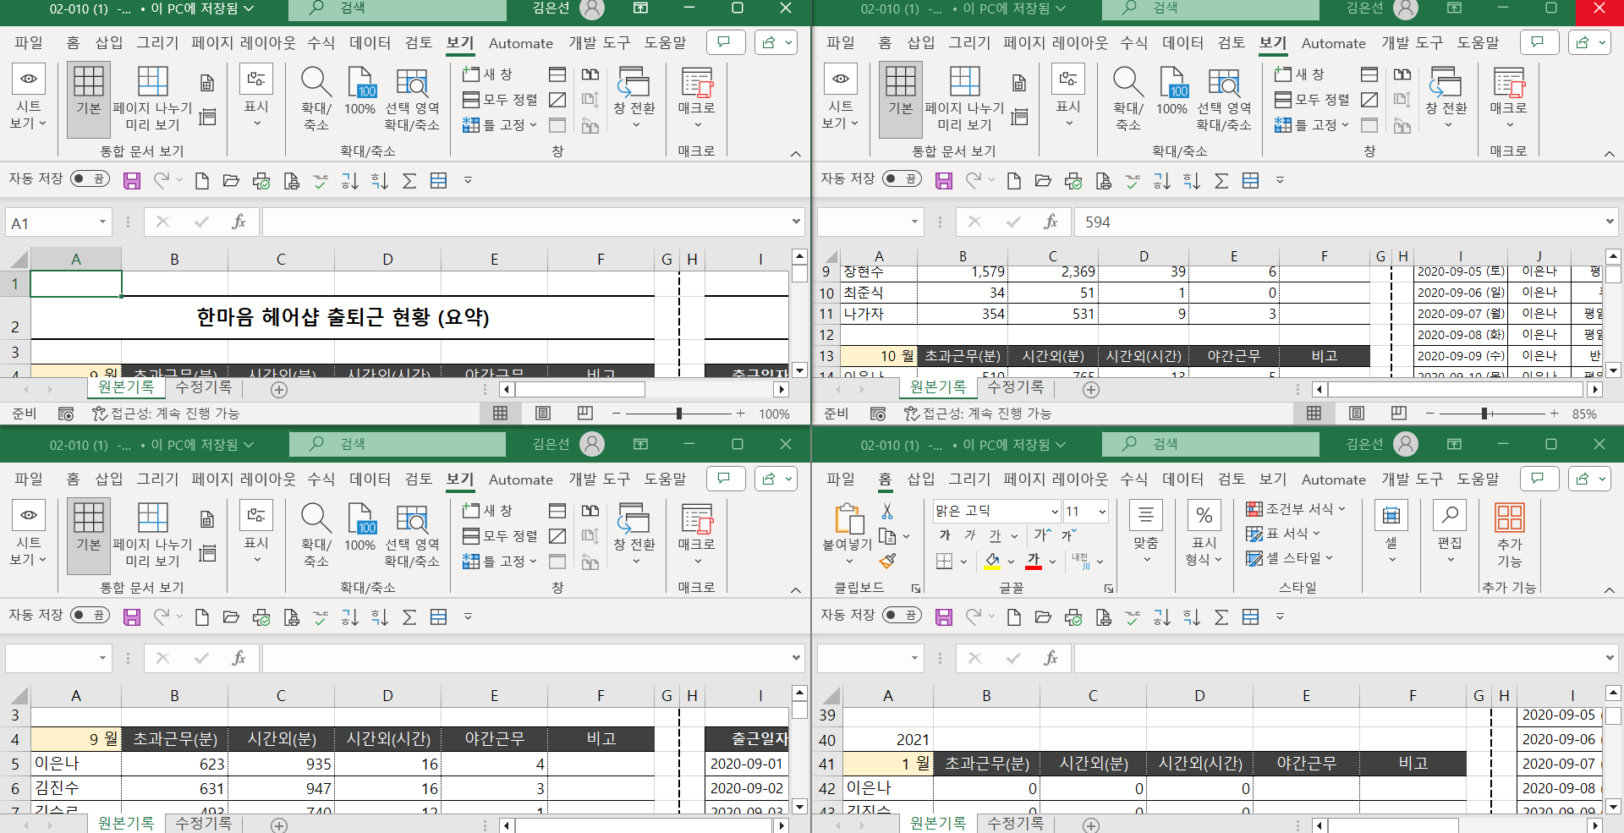Open 확대/축소 magnifier in top-left window
Image resolution: width=1624 pixels, height=833 pixels.
point(316,99)
